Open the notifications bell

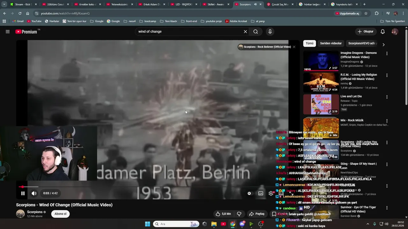(x=382, y=31)
